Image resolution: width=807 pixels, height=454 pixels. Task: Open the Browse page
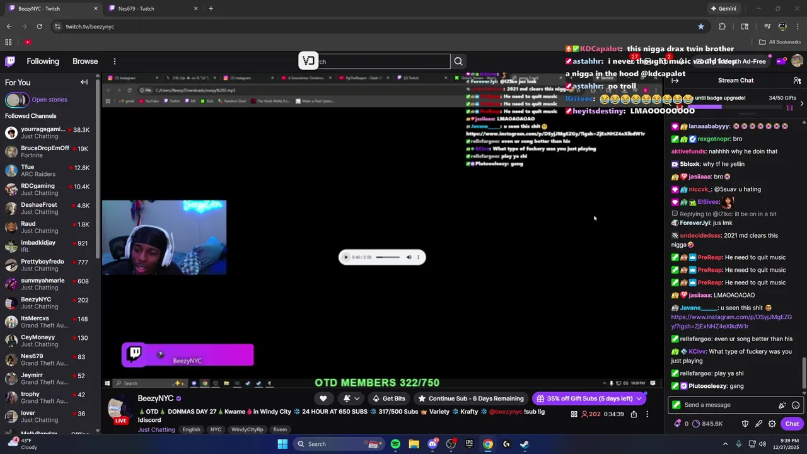(x=85, y=61)
